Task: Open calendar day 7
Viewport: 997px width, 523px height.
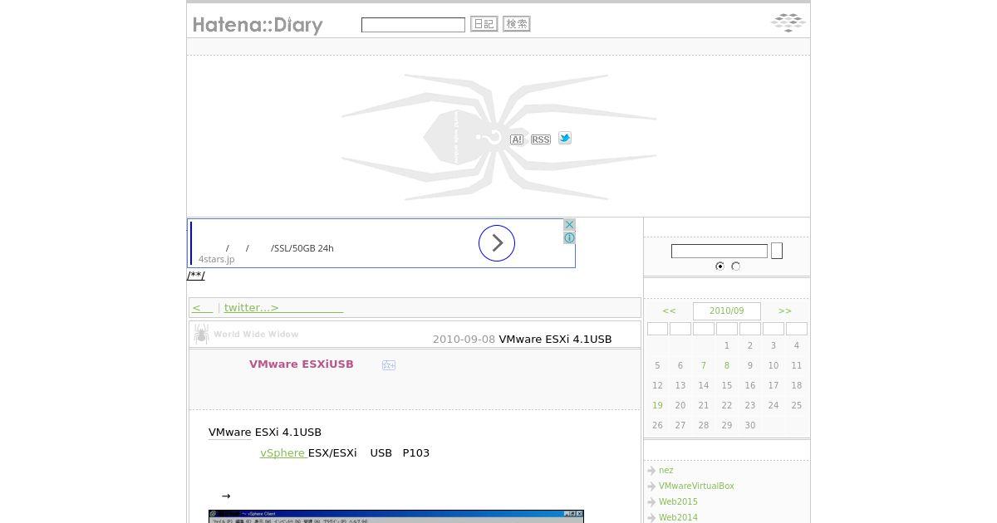Action: click(703, 365)
